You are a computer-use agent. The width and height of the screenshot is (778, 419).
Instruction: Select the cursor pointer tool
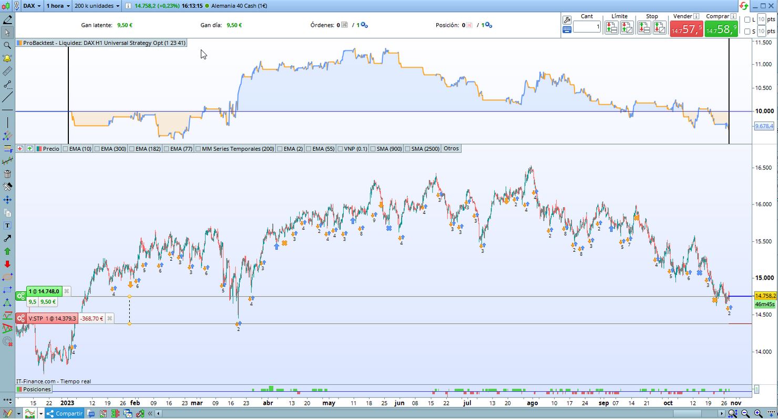click(7, 33)
